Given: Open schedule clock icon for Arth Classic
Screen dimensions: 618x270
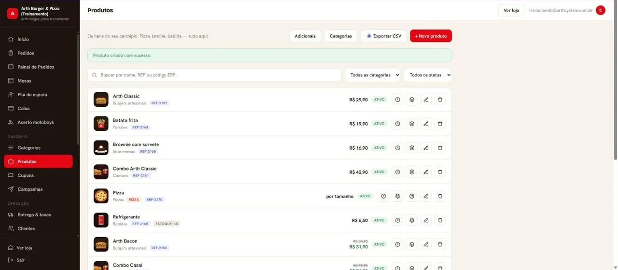Looking at the screenshot, I should click(x=397, y=99).
